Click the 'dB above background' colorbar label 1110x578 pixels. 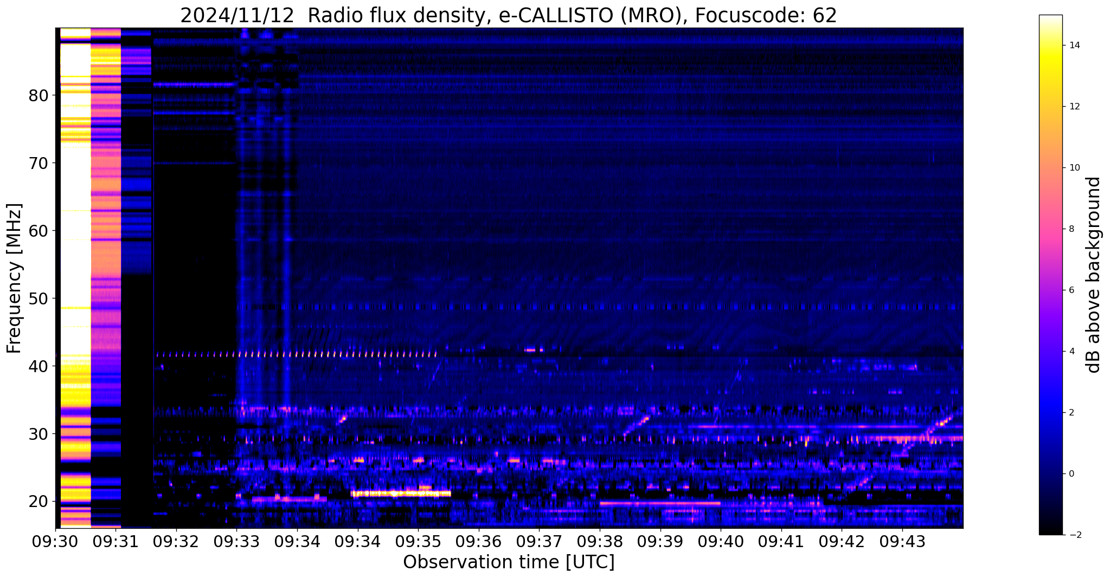point(1094,275)
